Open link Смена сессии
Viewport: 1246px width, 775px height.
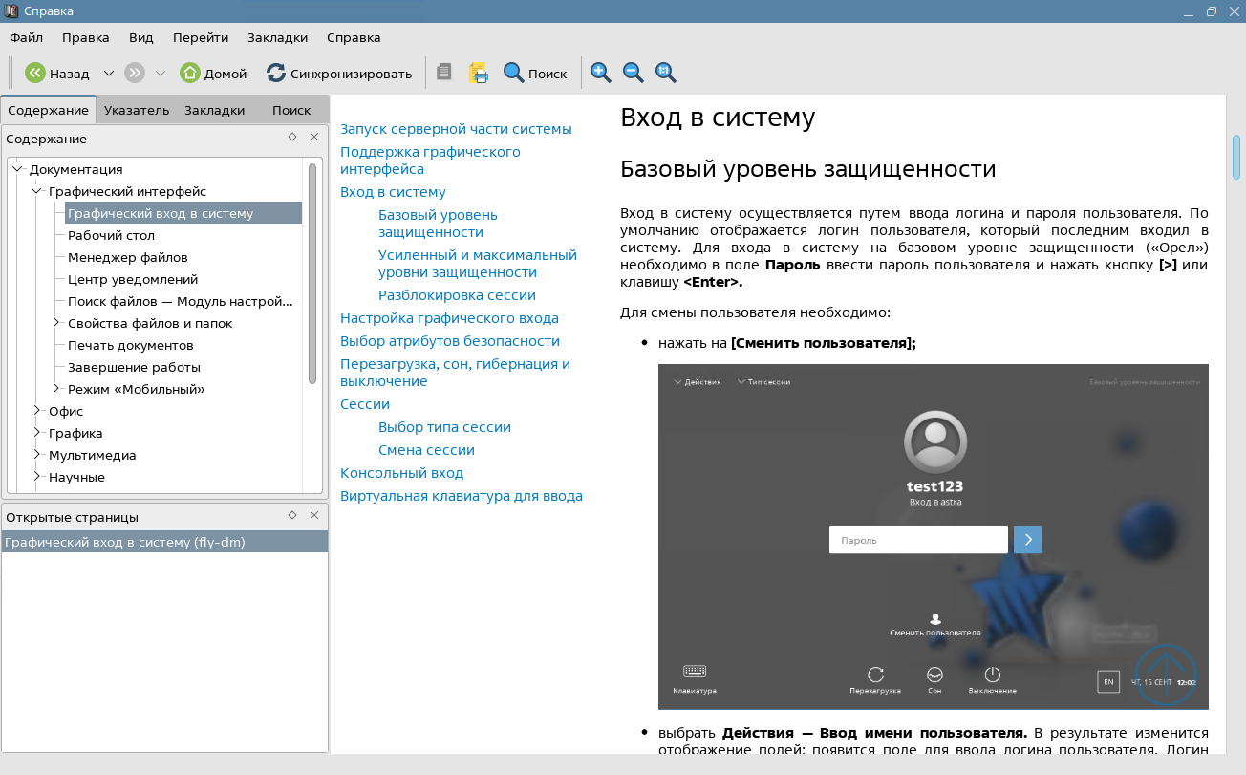pos(426,450)
